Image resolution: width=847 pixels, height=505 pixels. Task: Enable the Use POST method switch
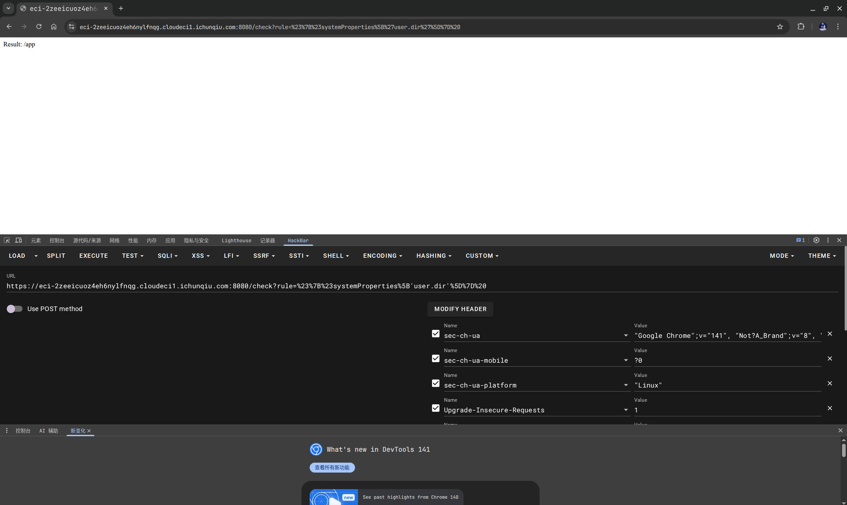(14, 309)
